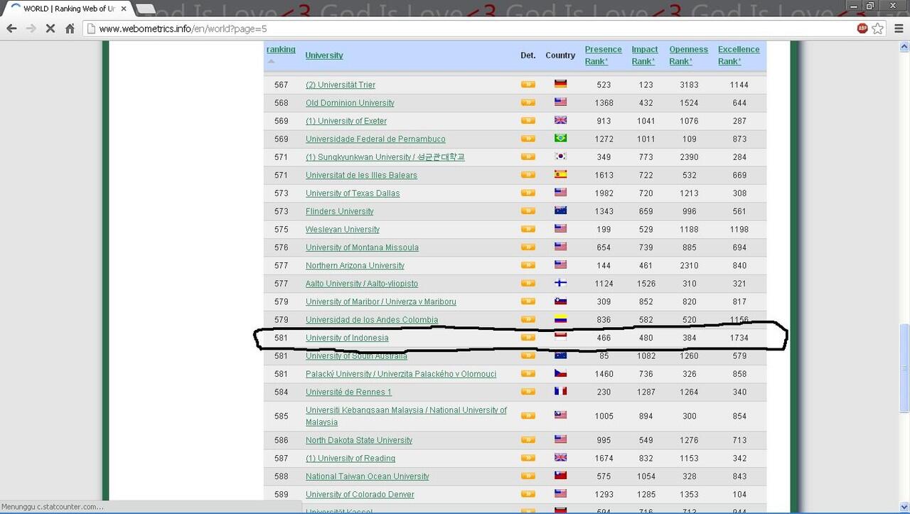Viewport: 910px width, 514px height.
Task: Close the WORLD Ranking Web tab
Action: [123, 9]
